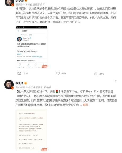
Task: Expand full post text via 展开
Action: [x=86, y=105]
